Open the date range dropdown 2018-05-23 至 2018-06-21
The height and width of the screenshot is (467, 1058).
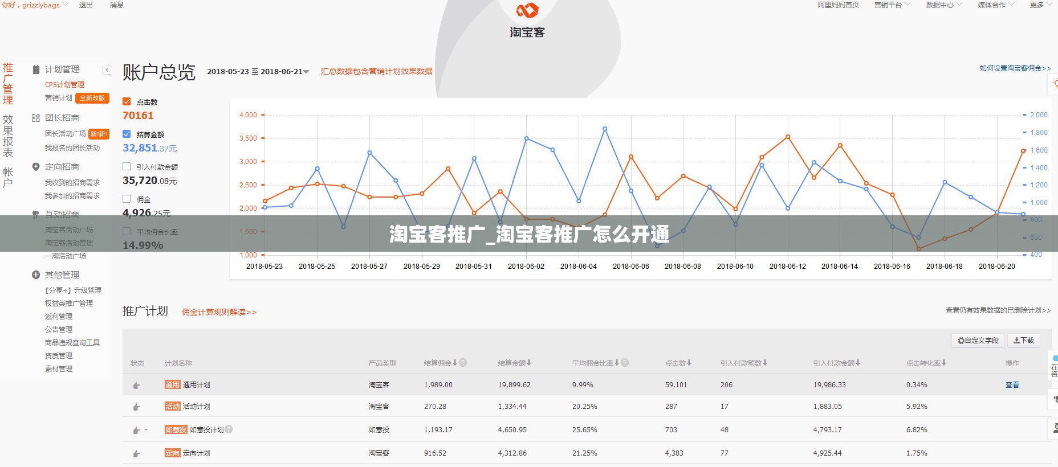[x=258, y=72]
